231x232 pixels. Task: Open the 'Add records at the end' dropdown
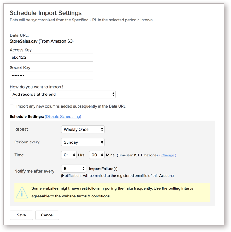[63, 94]
